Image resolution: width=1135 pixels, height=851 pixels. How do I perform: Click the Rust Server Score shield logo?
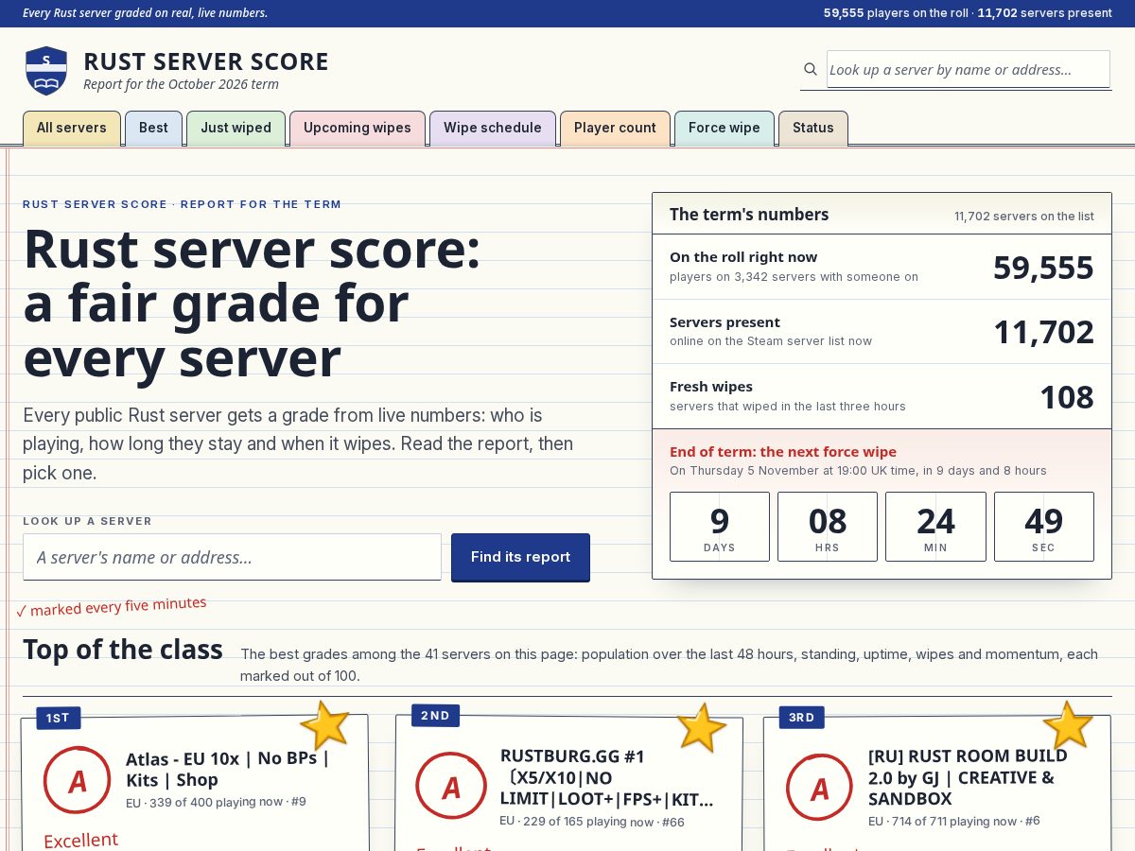(x=46, y=71)
